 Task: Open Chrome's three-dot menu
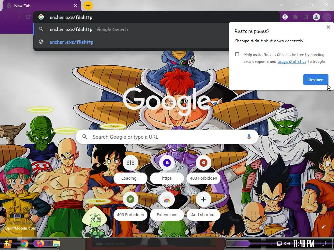tap(327, 17)
